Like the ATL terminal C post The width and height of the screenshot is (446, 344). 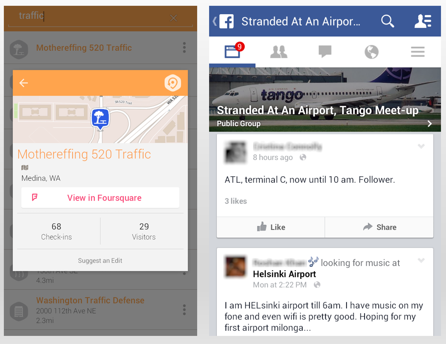271,227
